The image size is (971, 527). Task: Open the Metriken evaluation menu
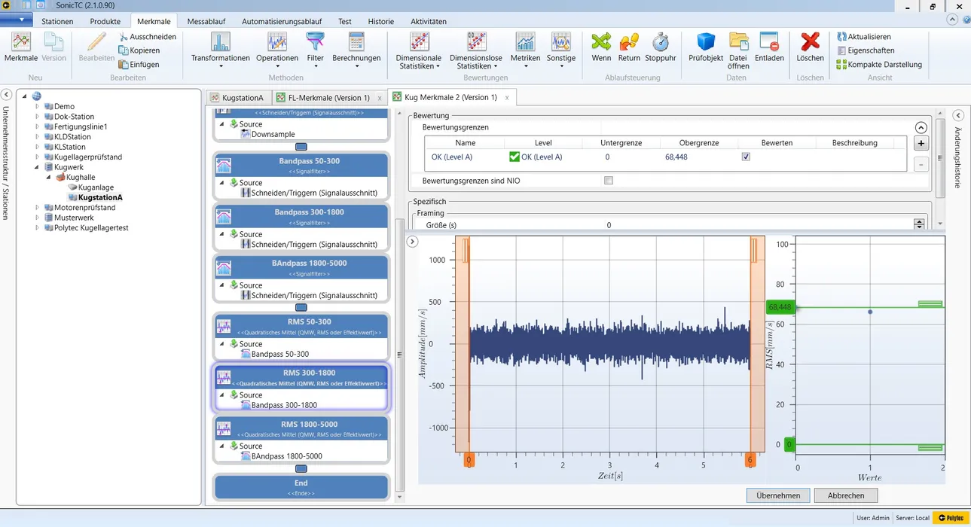click(525, 50)
